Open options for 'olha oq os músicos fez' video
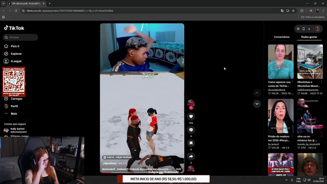Screen dimensions: 327x184 click(321, 136)
